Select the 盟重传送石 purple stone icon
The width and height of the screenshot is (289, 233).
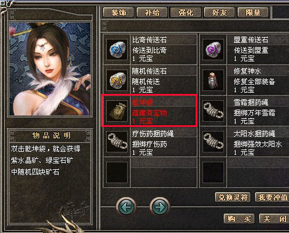click(x=213, y=49)
